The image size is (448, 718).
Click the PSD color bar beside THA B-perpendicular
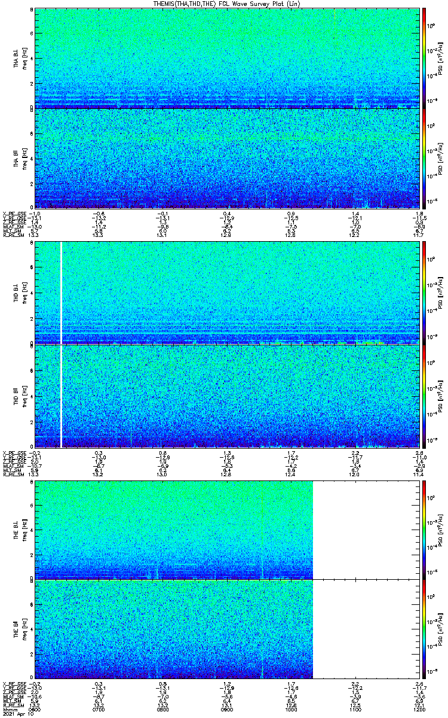424,58
